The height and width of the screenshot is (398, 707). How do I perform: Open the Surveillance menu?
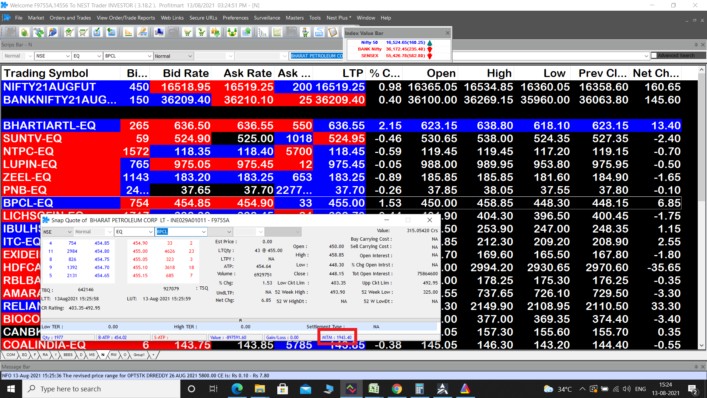[x=267, y=18]
